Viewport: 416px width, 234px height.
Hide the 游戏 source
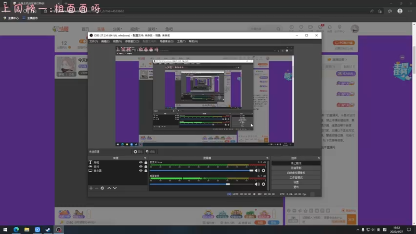[x=140, y=166]
